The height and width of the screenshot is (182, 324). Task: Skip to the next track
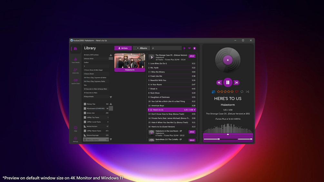tap(236, 82)
